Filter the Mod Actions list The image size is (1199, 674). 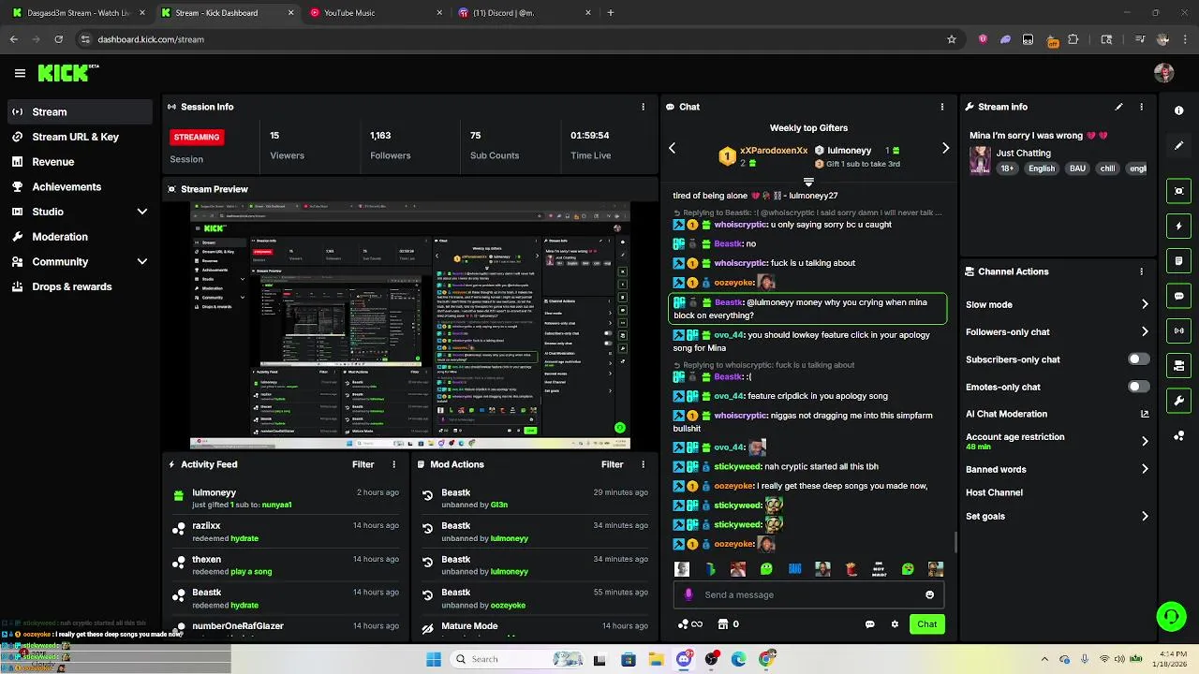(x=612, y=464)
